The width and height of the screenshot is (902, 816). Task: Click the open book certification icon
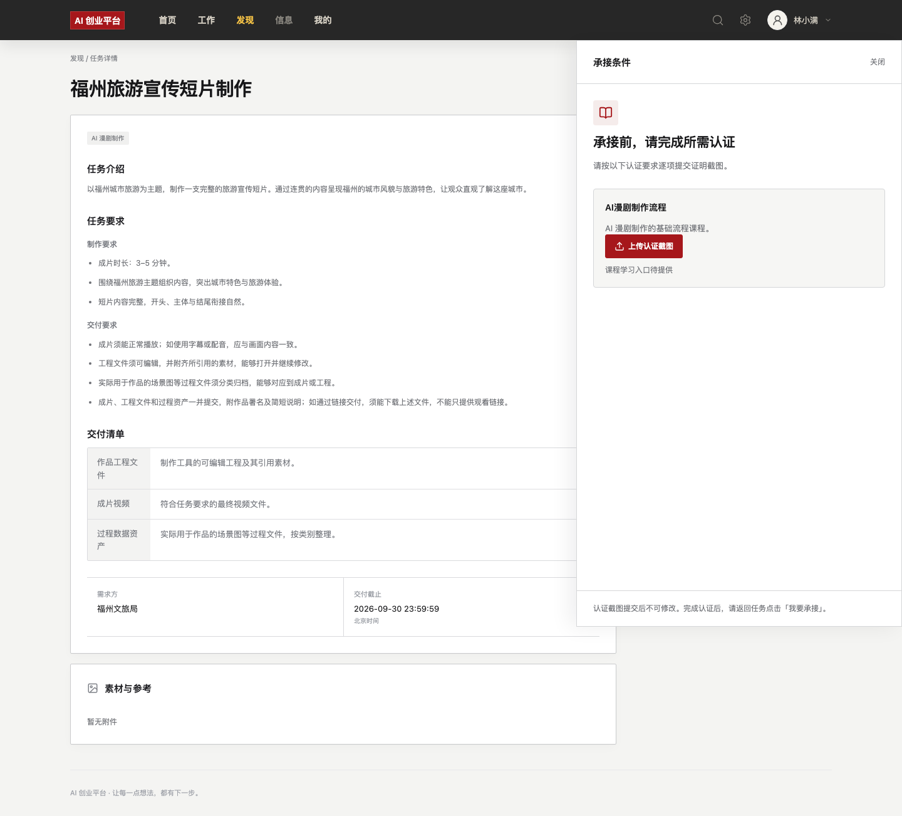pos(606,113)
